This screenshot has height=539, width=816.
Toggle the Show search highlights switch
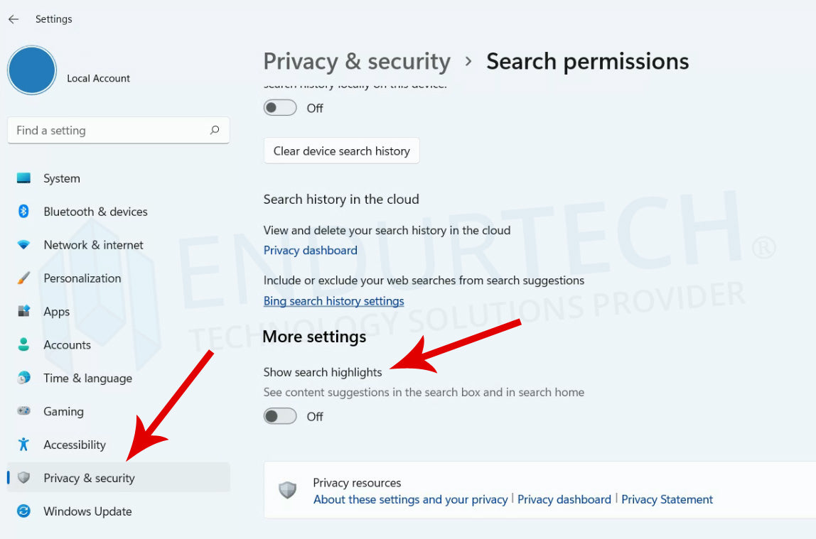pos(280,417)
